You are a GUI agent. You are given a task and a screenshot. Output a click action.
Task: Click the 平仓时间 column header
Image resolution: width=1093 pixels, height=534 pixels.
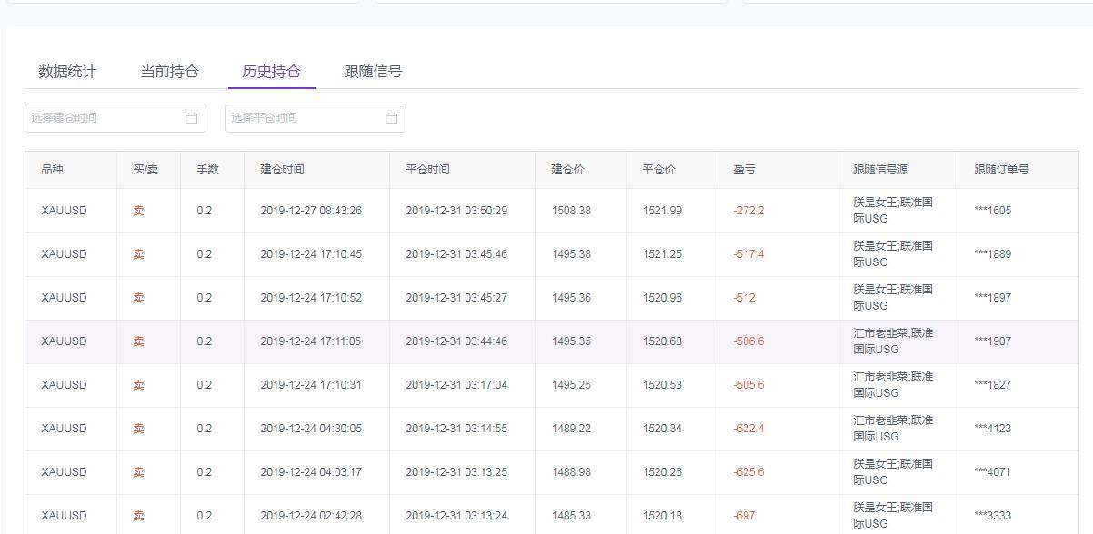tap(427, 170)
